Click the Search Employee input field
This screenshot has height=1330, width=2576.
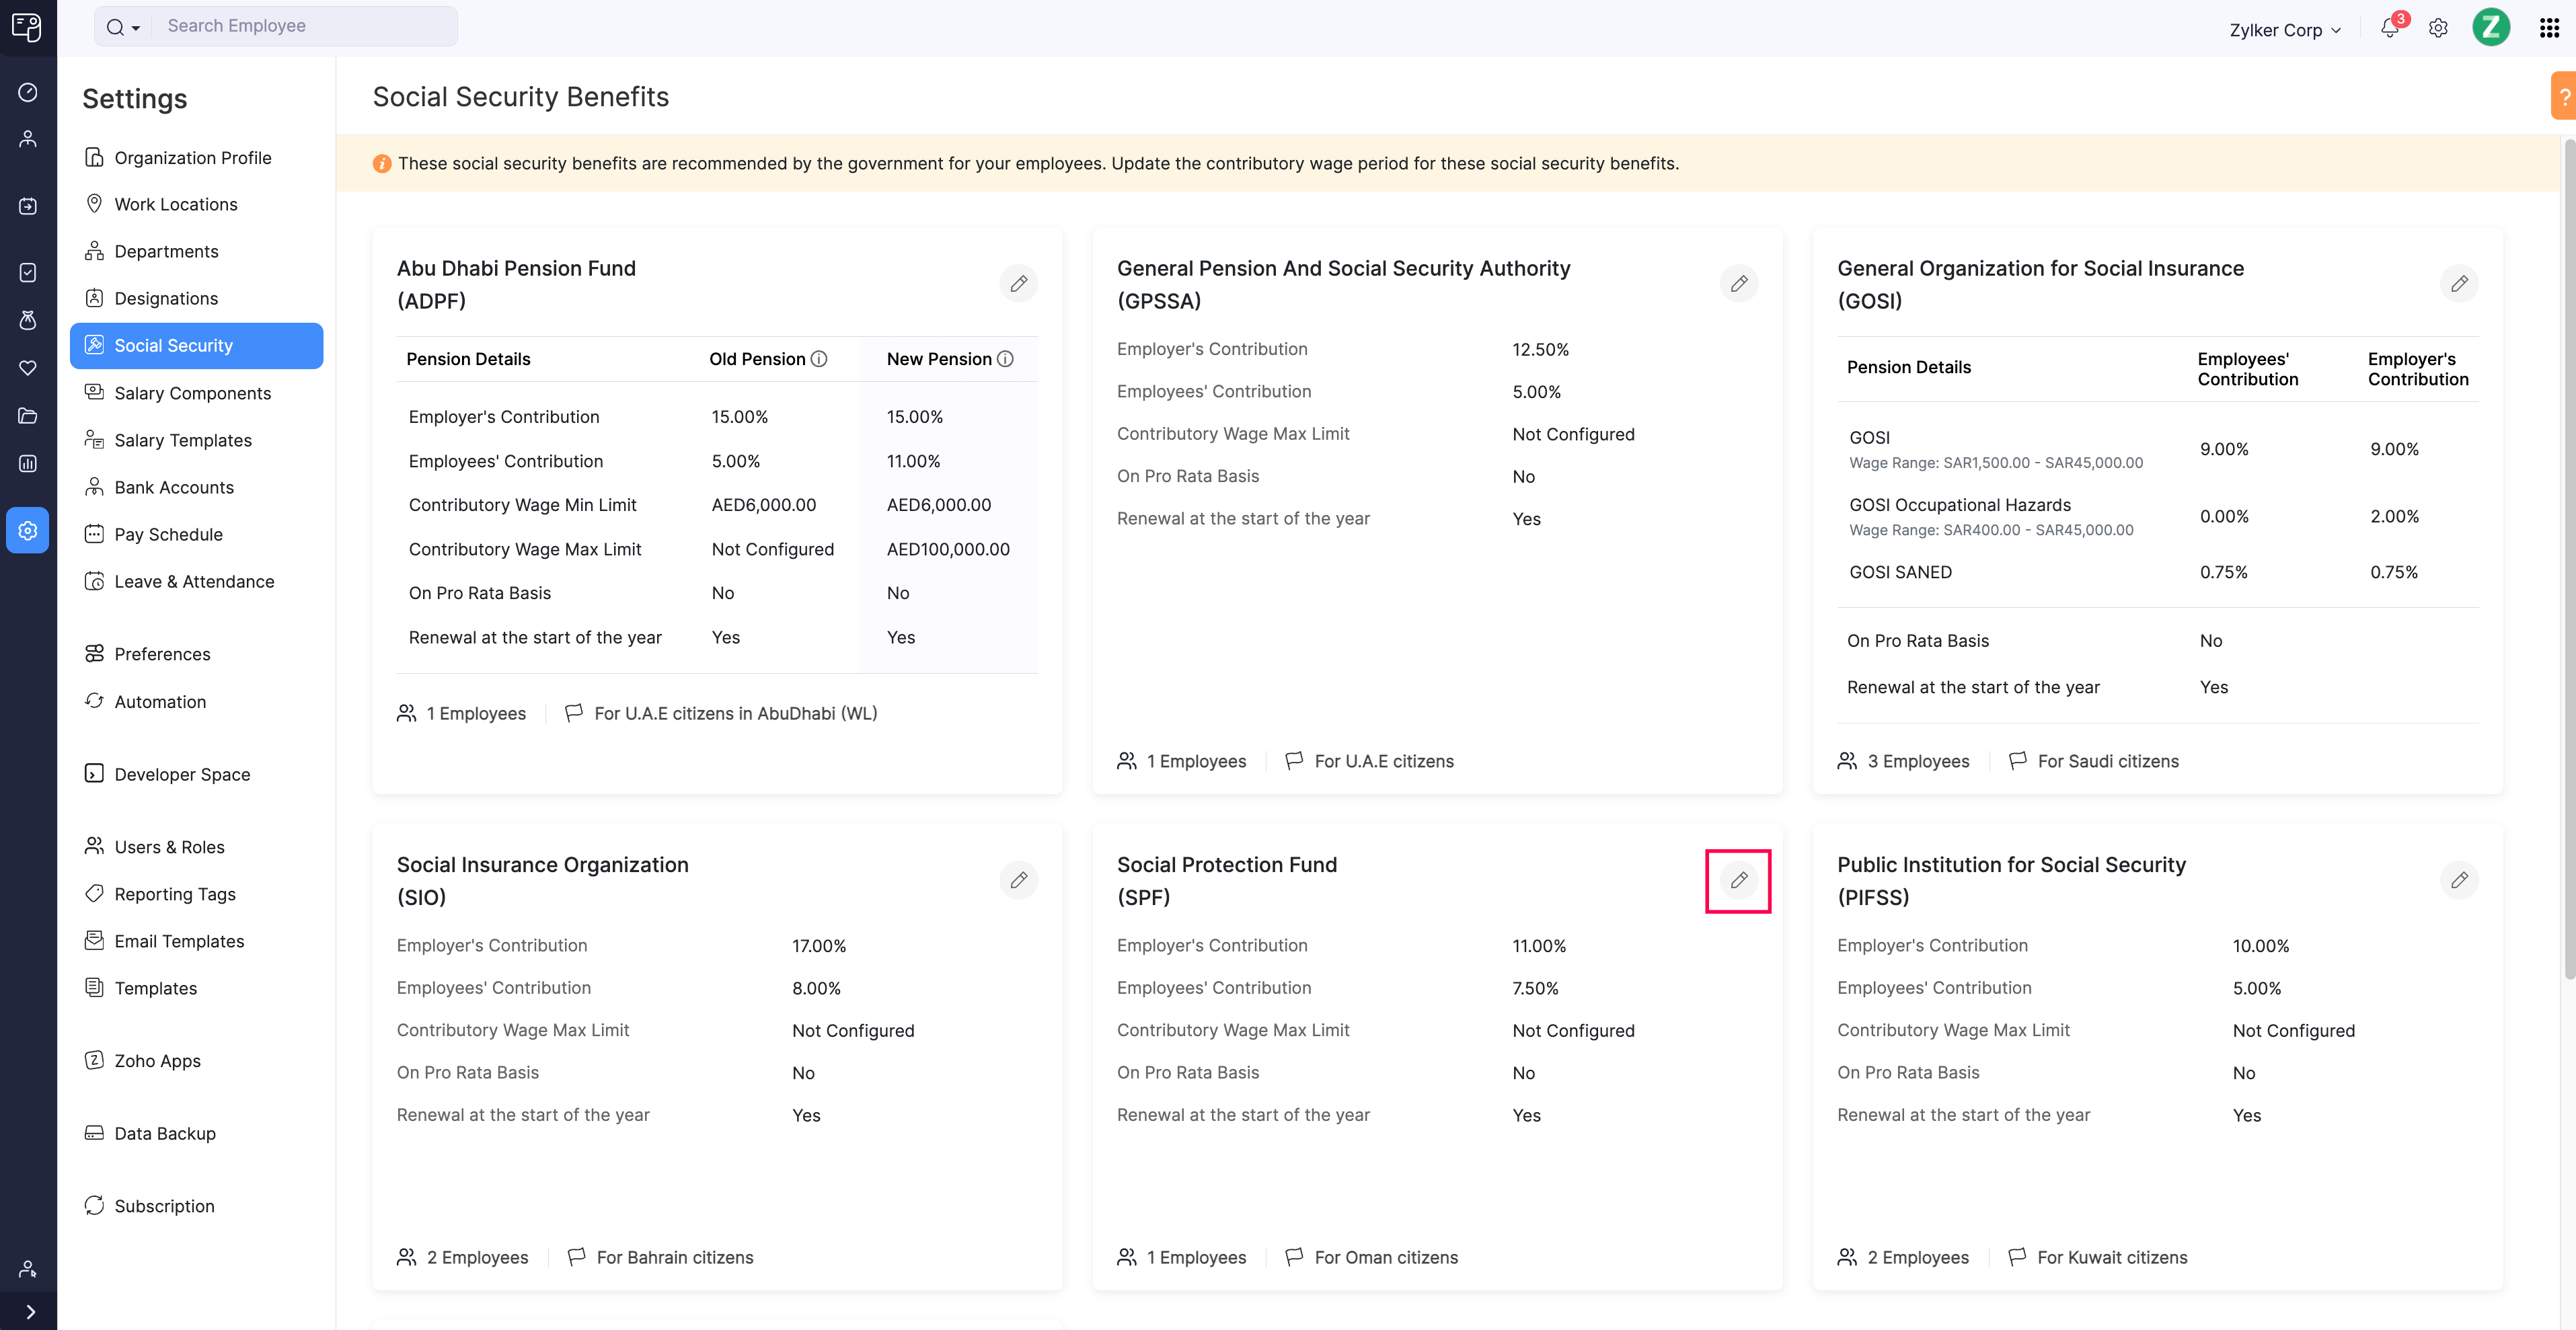coord(300,26)
